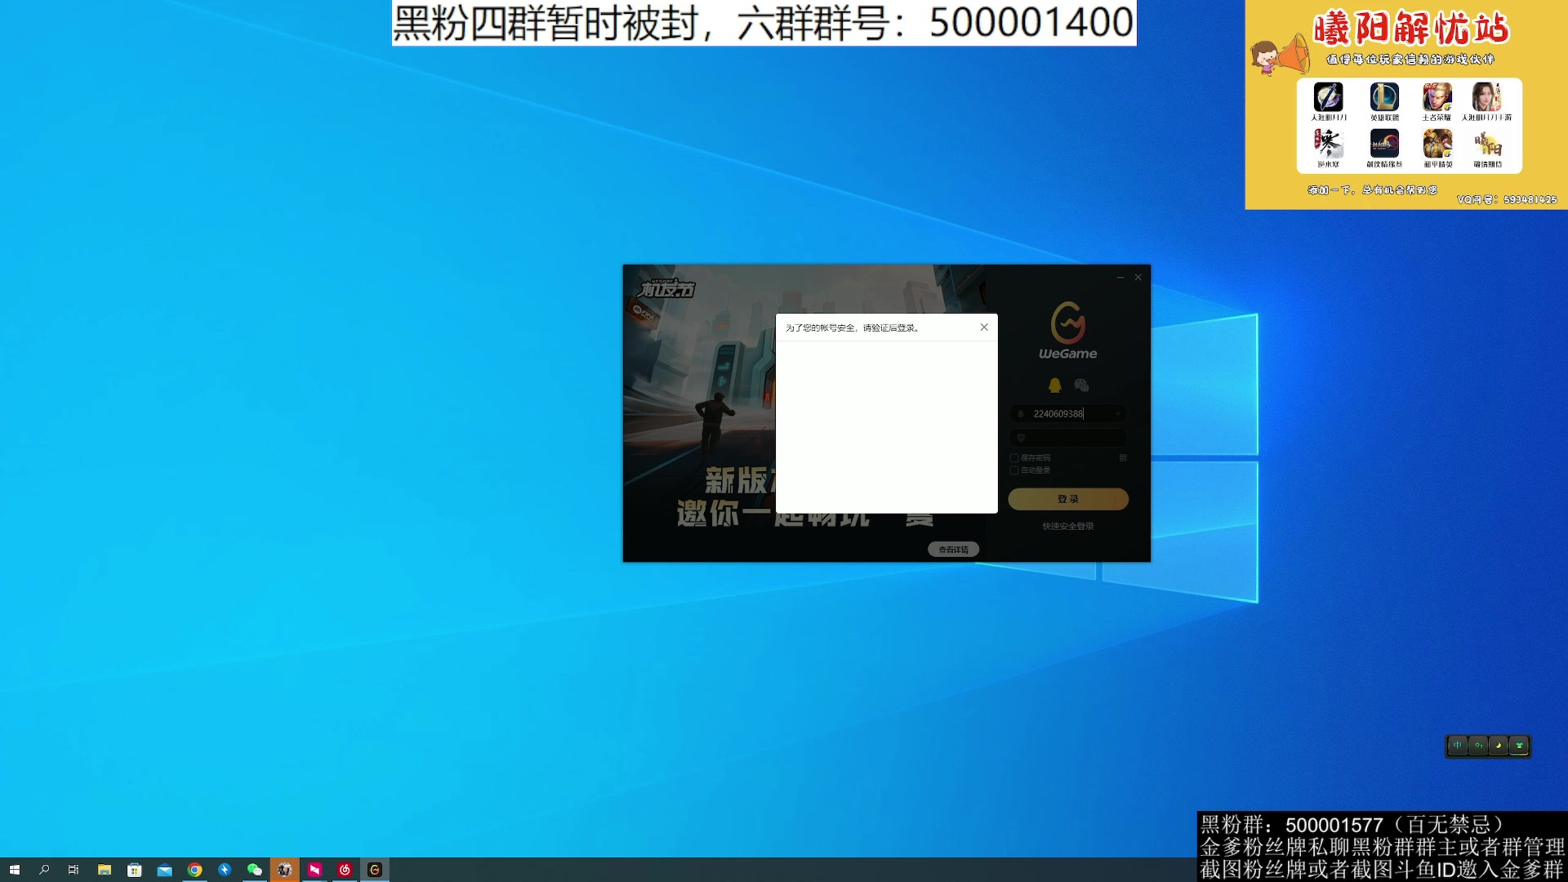Click the 快速安全登录 link

pos(1068,526)
